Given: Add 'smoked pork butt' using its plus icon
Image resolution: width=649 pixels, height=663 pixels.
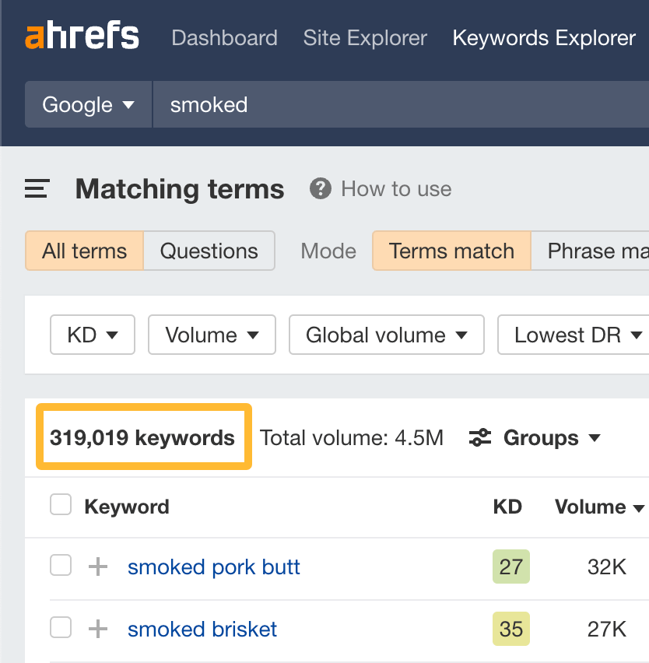Looking at the screenshot, I should click(x=96, y=567).
